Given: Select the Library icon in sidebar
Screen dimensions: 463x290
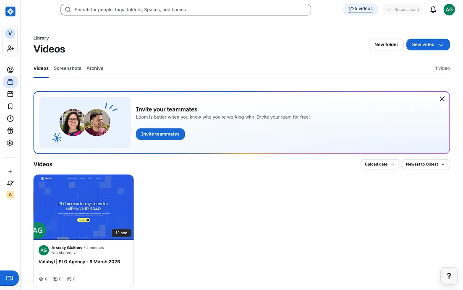Looking at the screenshot, I should 10,82.
